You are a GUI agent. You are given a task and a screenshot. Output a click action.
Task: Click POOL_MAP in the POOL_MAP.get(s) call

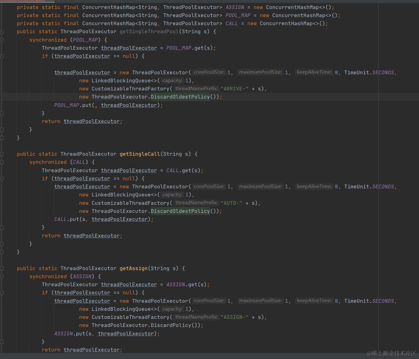pos(179,48)
